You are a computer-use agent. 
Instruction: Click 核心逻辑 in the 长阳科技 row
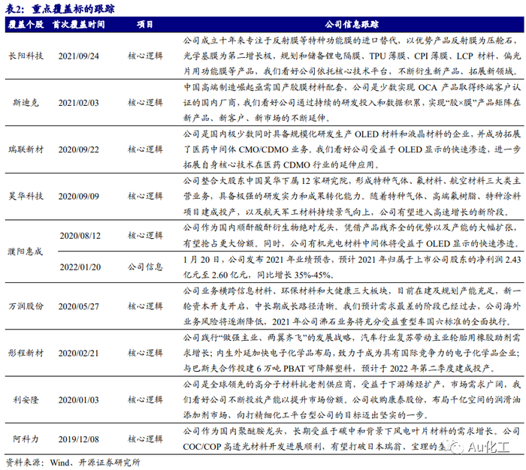[145, 56]
